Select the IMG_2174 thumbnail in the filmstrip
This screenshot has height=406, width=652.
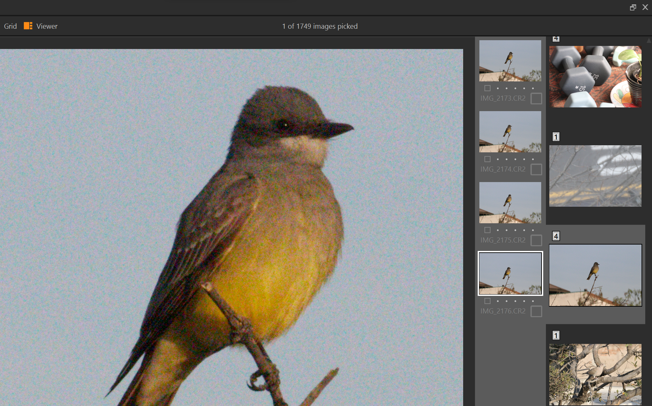tap(510, 132)
